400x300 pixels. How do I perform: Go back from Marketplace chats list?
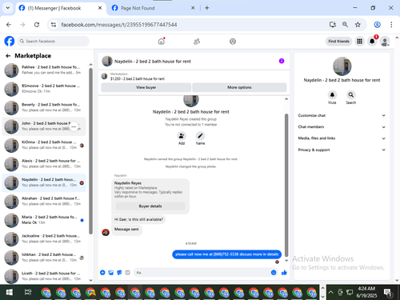coord(8,56)
